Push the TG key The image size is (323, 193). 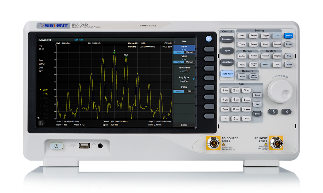pos(277,36)
